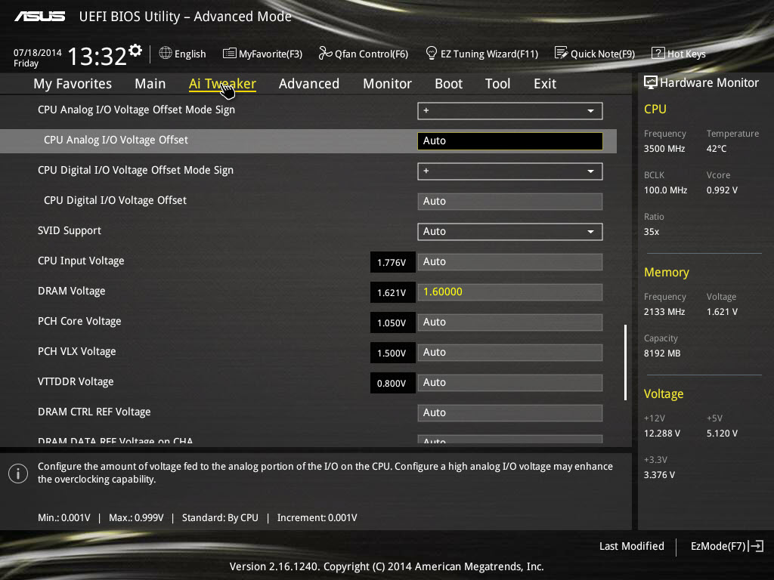Image resolution: width=774 pixels, height=580 pixels.
Task: Select the CPU Input Voltage label
Action: tap(81, 261)
